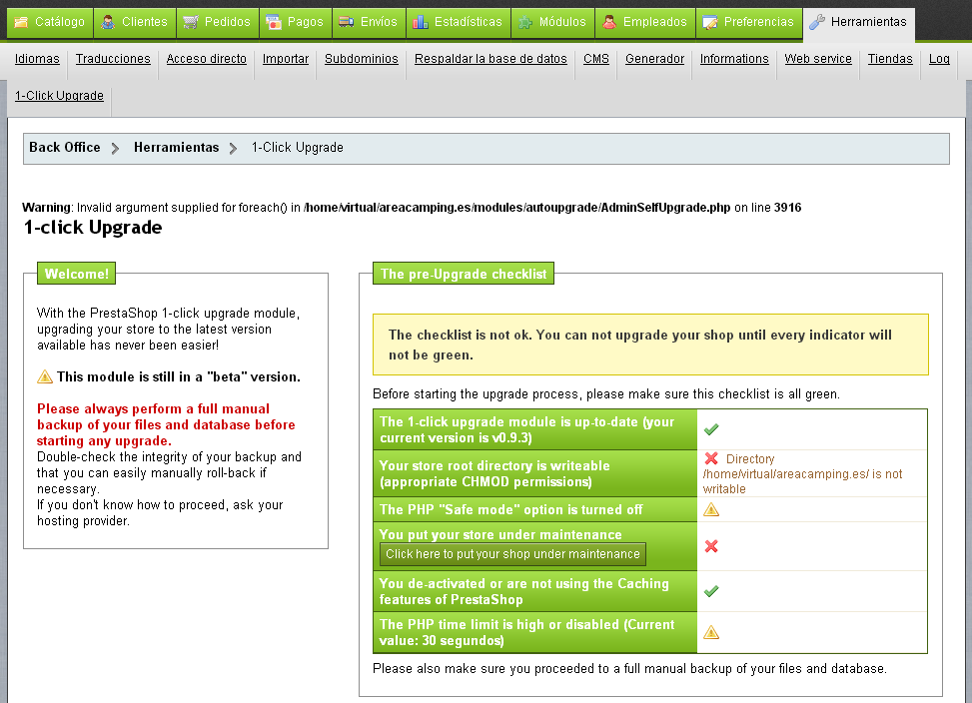
Task: Click the directory is not writable message
Action: [x=803, y=474]
